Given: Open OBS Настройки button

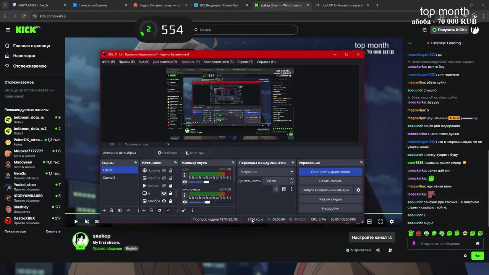Looking at the screenshot, I should tap(330, 209).
